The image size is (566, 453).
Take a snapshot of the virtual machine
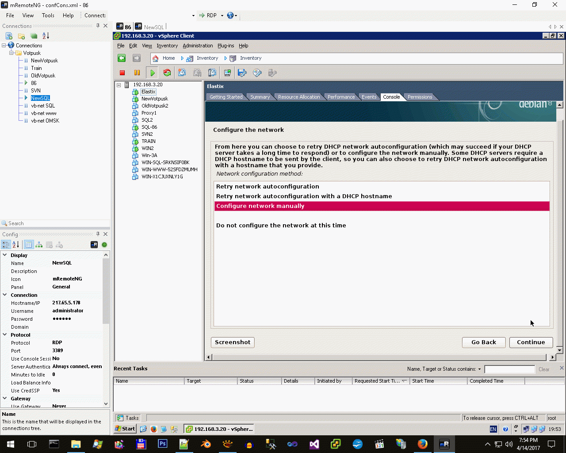click(182, 73)
